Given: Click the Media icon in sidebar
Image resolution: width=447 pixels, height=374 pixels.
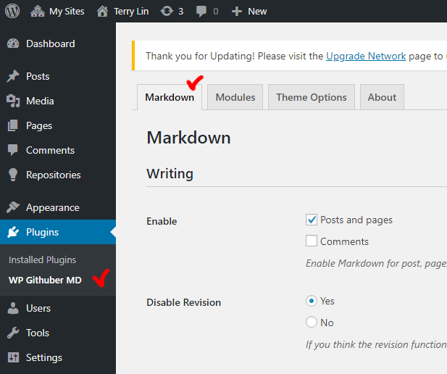Looking at the screenshot, I should 13,101.
